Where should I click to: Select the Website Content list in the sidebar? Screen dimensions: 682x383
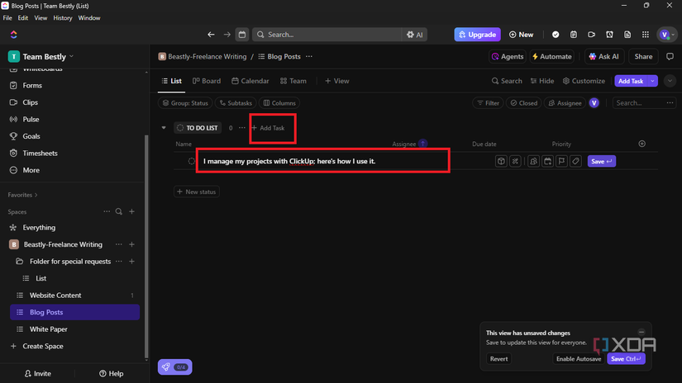(x=74, y=296)
